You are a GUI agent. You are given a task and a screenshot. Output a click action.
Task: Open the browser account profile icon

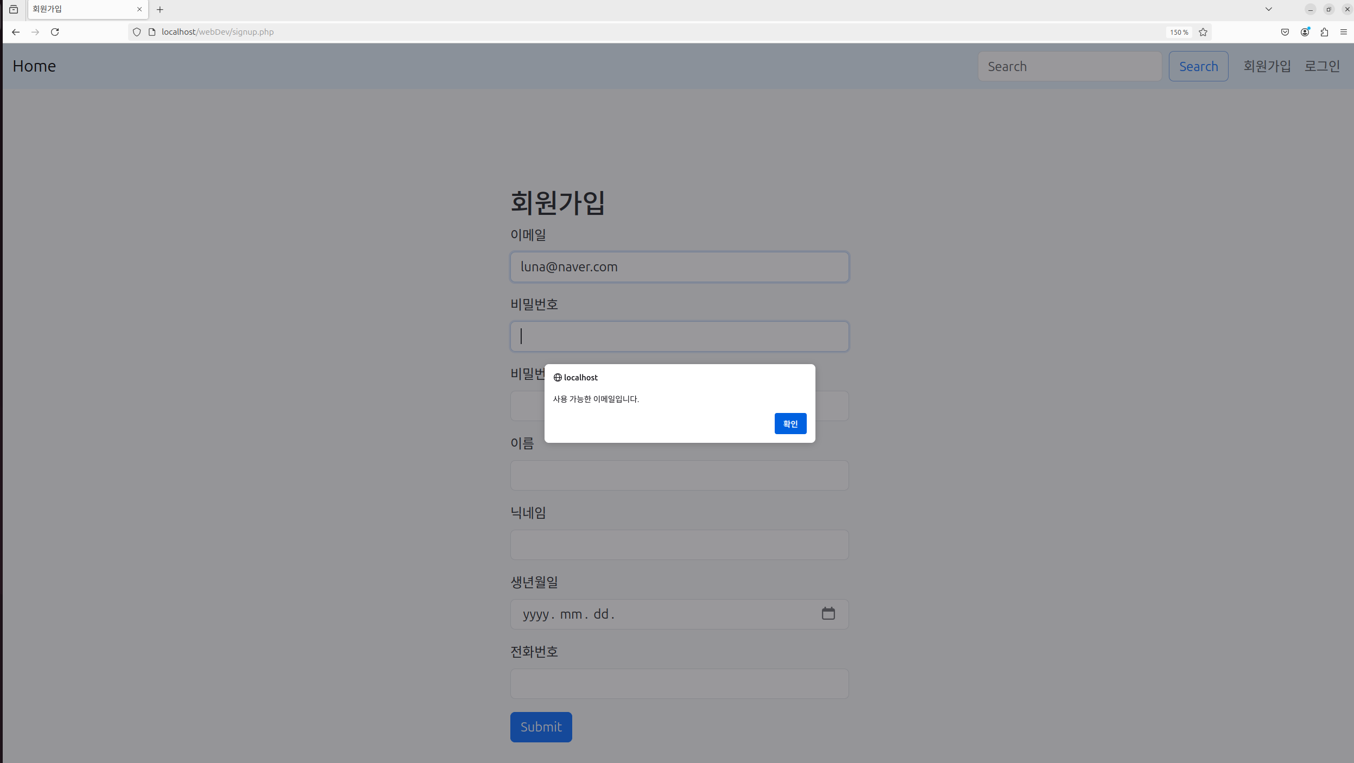(x=1305, y=32)
